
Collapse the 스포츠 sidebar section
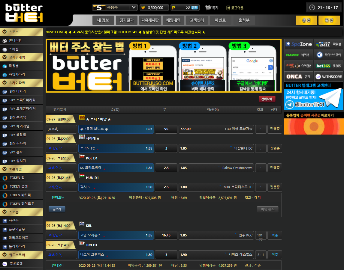(22, 32)
